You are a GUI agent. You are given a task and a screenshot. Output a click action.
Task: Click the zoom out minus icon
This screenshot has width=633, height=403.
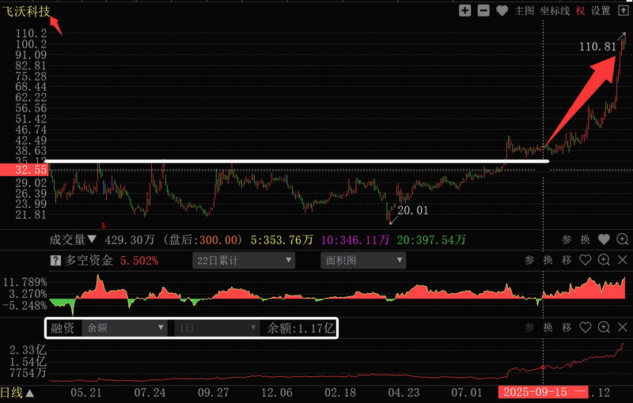(483, 11)
